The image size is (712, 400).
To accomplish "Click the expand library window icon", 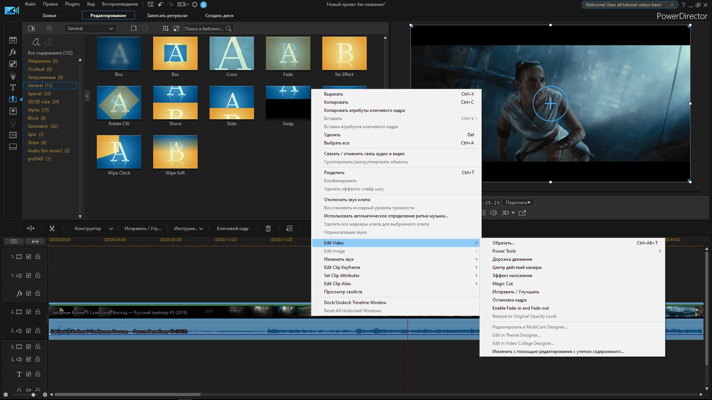I will [x=177, y=29].
